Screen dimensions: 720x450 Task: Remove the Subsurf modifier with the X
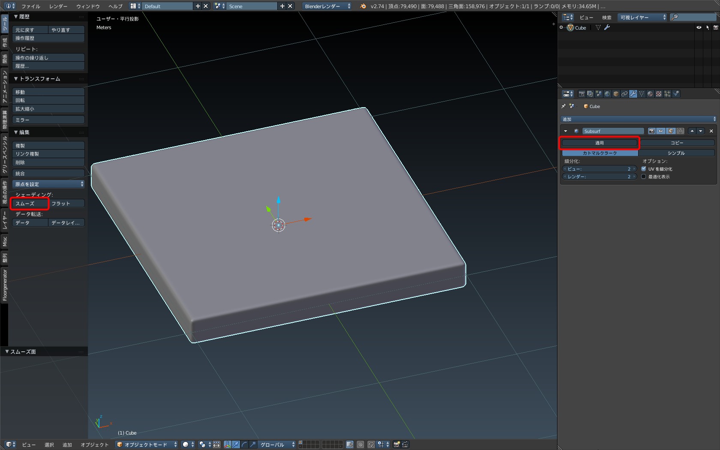pos(711,131)
